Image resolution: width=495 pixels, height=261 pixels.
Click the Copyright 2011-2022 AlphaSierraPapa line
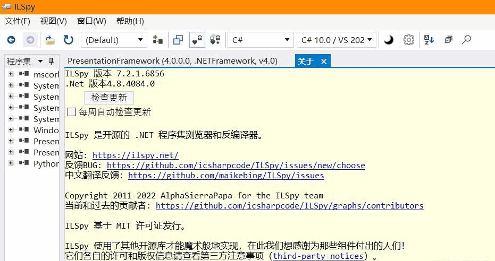[x=194, y=196]
